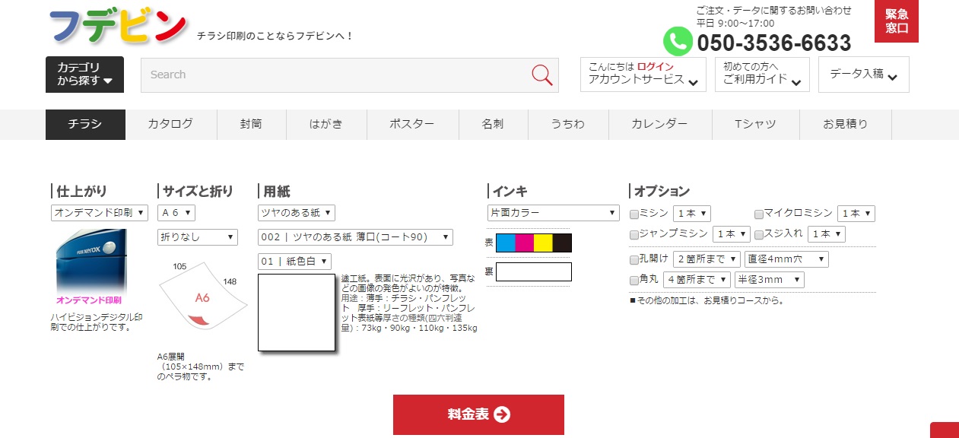Click the yellow ink color swatch
Viewport: 959px width, 438px height.
pos(543,243)
